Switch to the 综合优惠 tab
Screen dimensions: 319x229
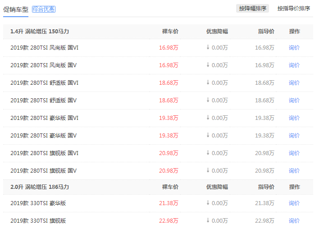[44, 9]
